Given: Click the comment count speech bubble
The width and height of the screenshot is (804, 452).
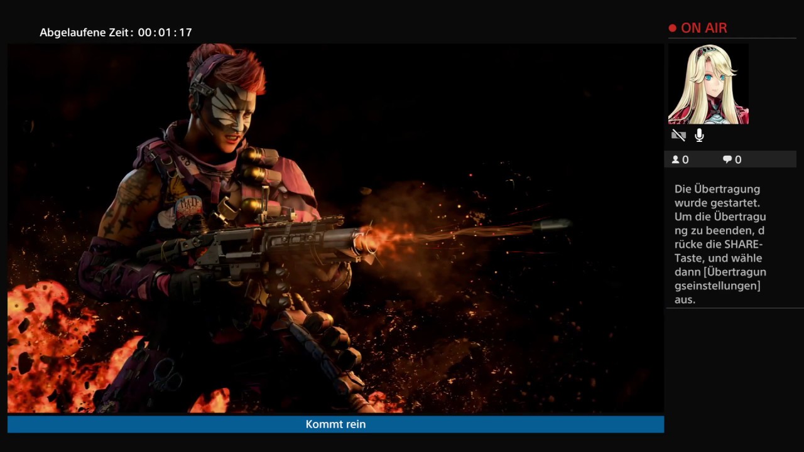Looking at the screenshot, I should [727, 159].
